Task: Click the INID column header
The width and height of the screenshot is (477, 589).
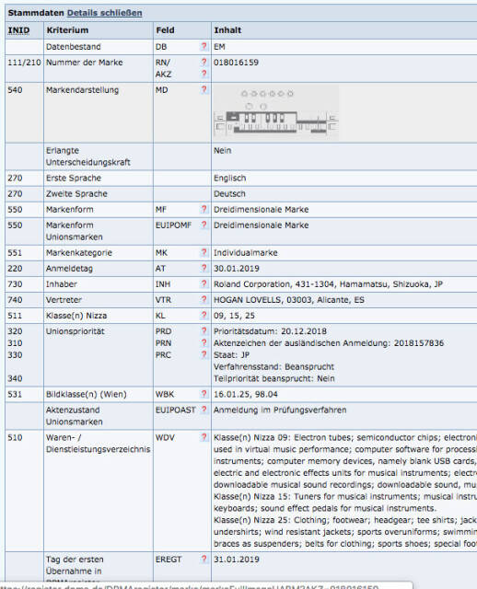Action: (18, 30)
